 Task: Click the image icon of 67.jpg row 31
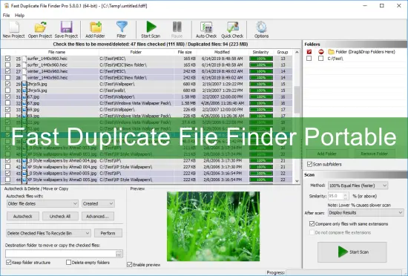[24, 96]
